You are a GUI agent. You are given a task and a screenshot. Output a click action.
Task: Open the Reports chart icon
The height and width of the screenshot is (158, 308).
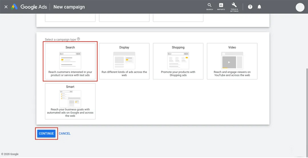221,6
